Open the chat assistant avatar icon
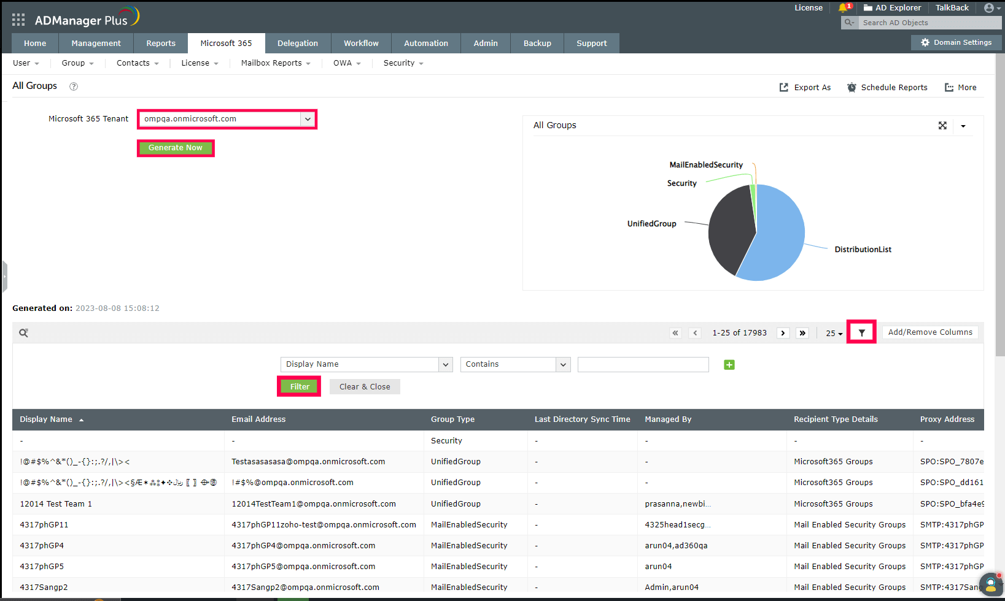 pos(991,584)
